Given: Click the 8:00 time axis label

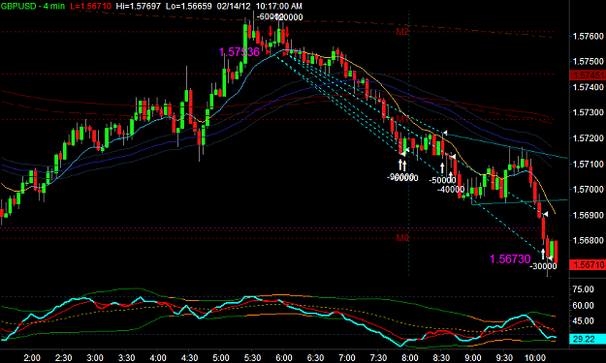Looking at the screenshot, I should pyautogui.click(x=410, y=358).
